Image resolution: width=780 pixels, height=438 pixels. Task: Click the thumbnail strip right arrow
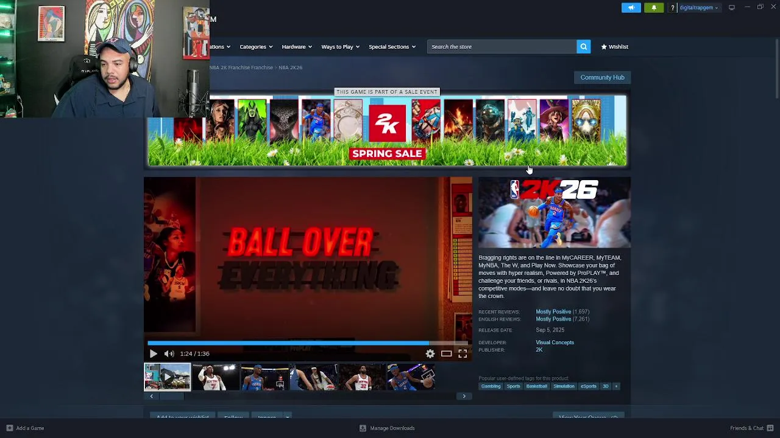(464, 396)
